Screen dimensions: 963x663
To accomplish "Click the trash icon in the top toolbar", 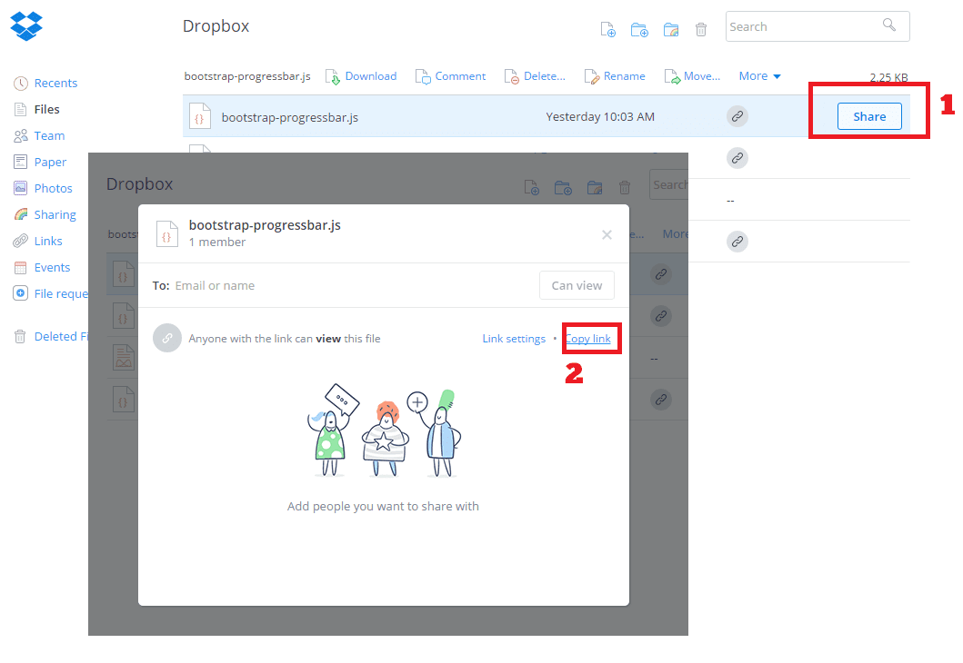I will pos(700,29).
